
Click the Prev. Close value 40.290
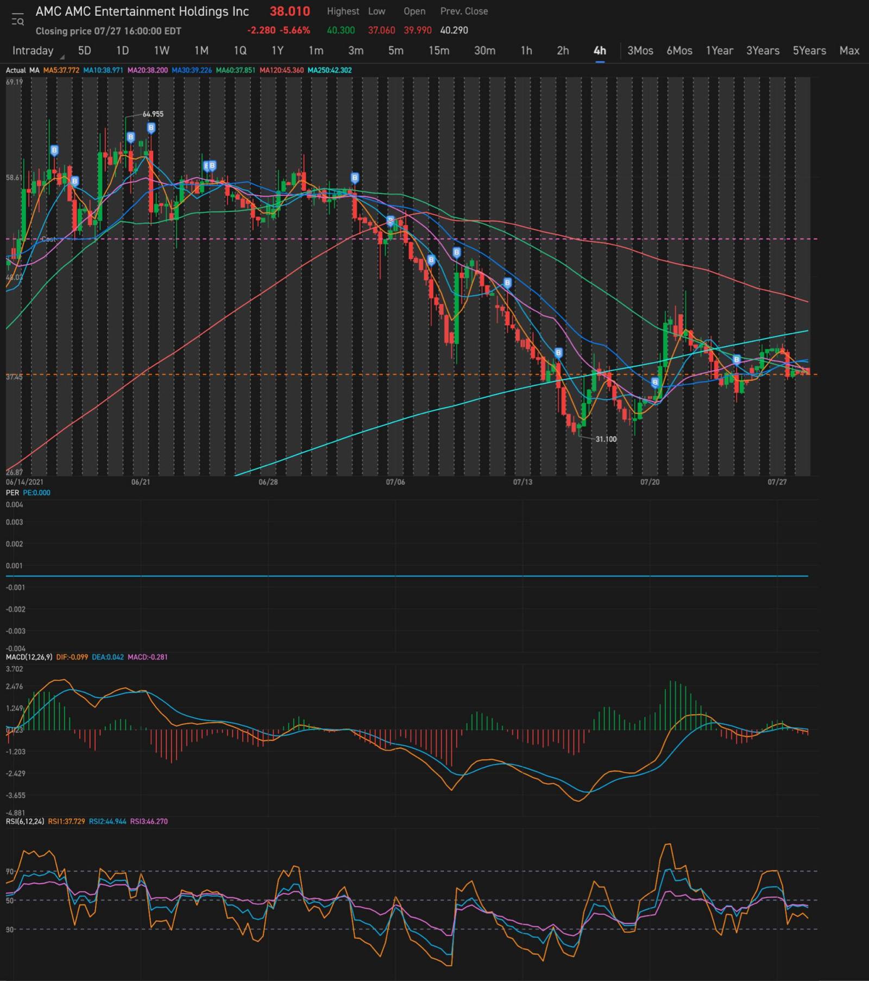[x=454, y=30]
